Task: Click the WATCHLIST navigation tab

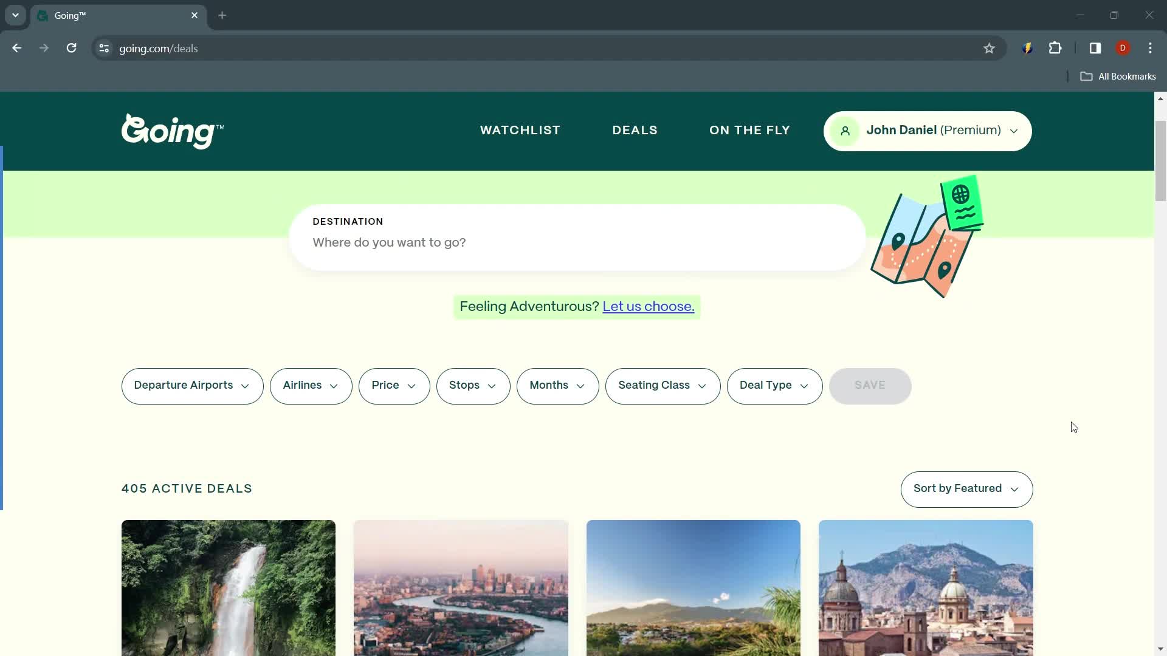Action: 521,130
